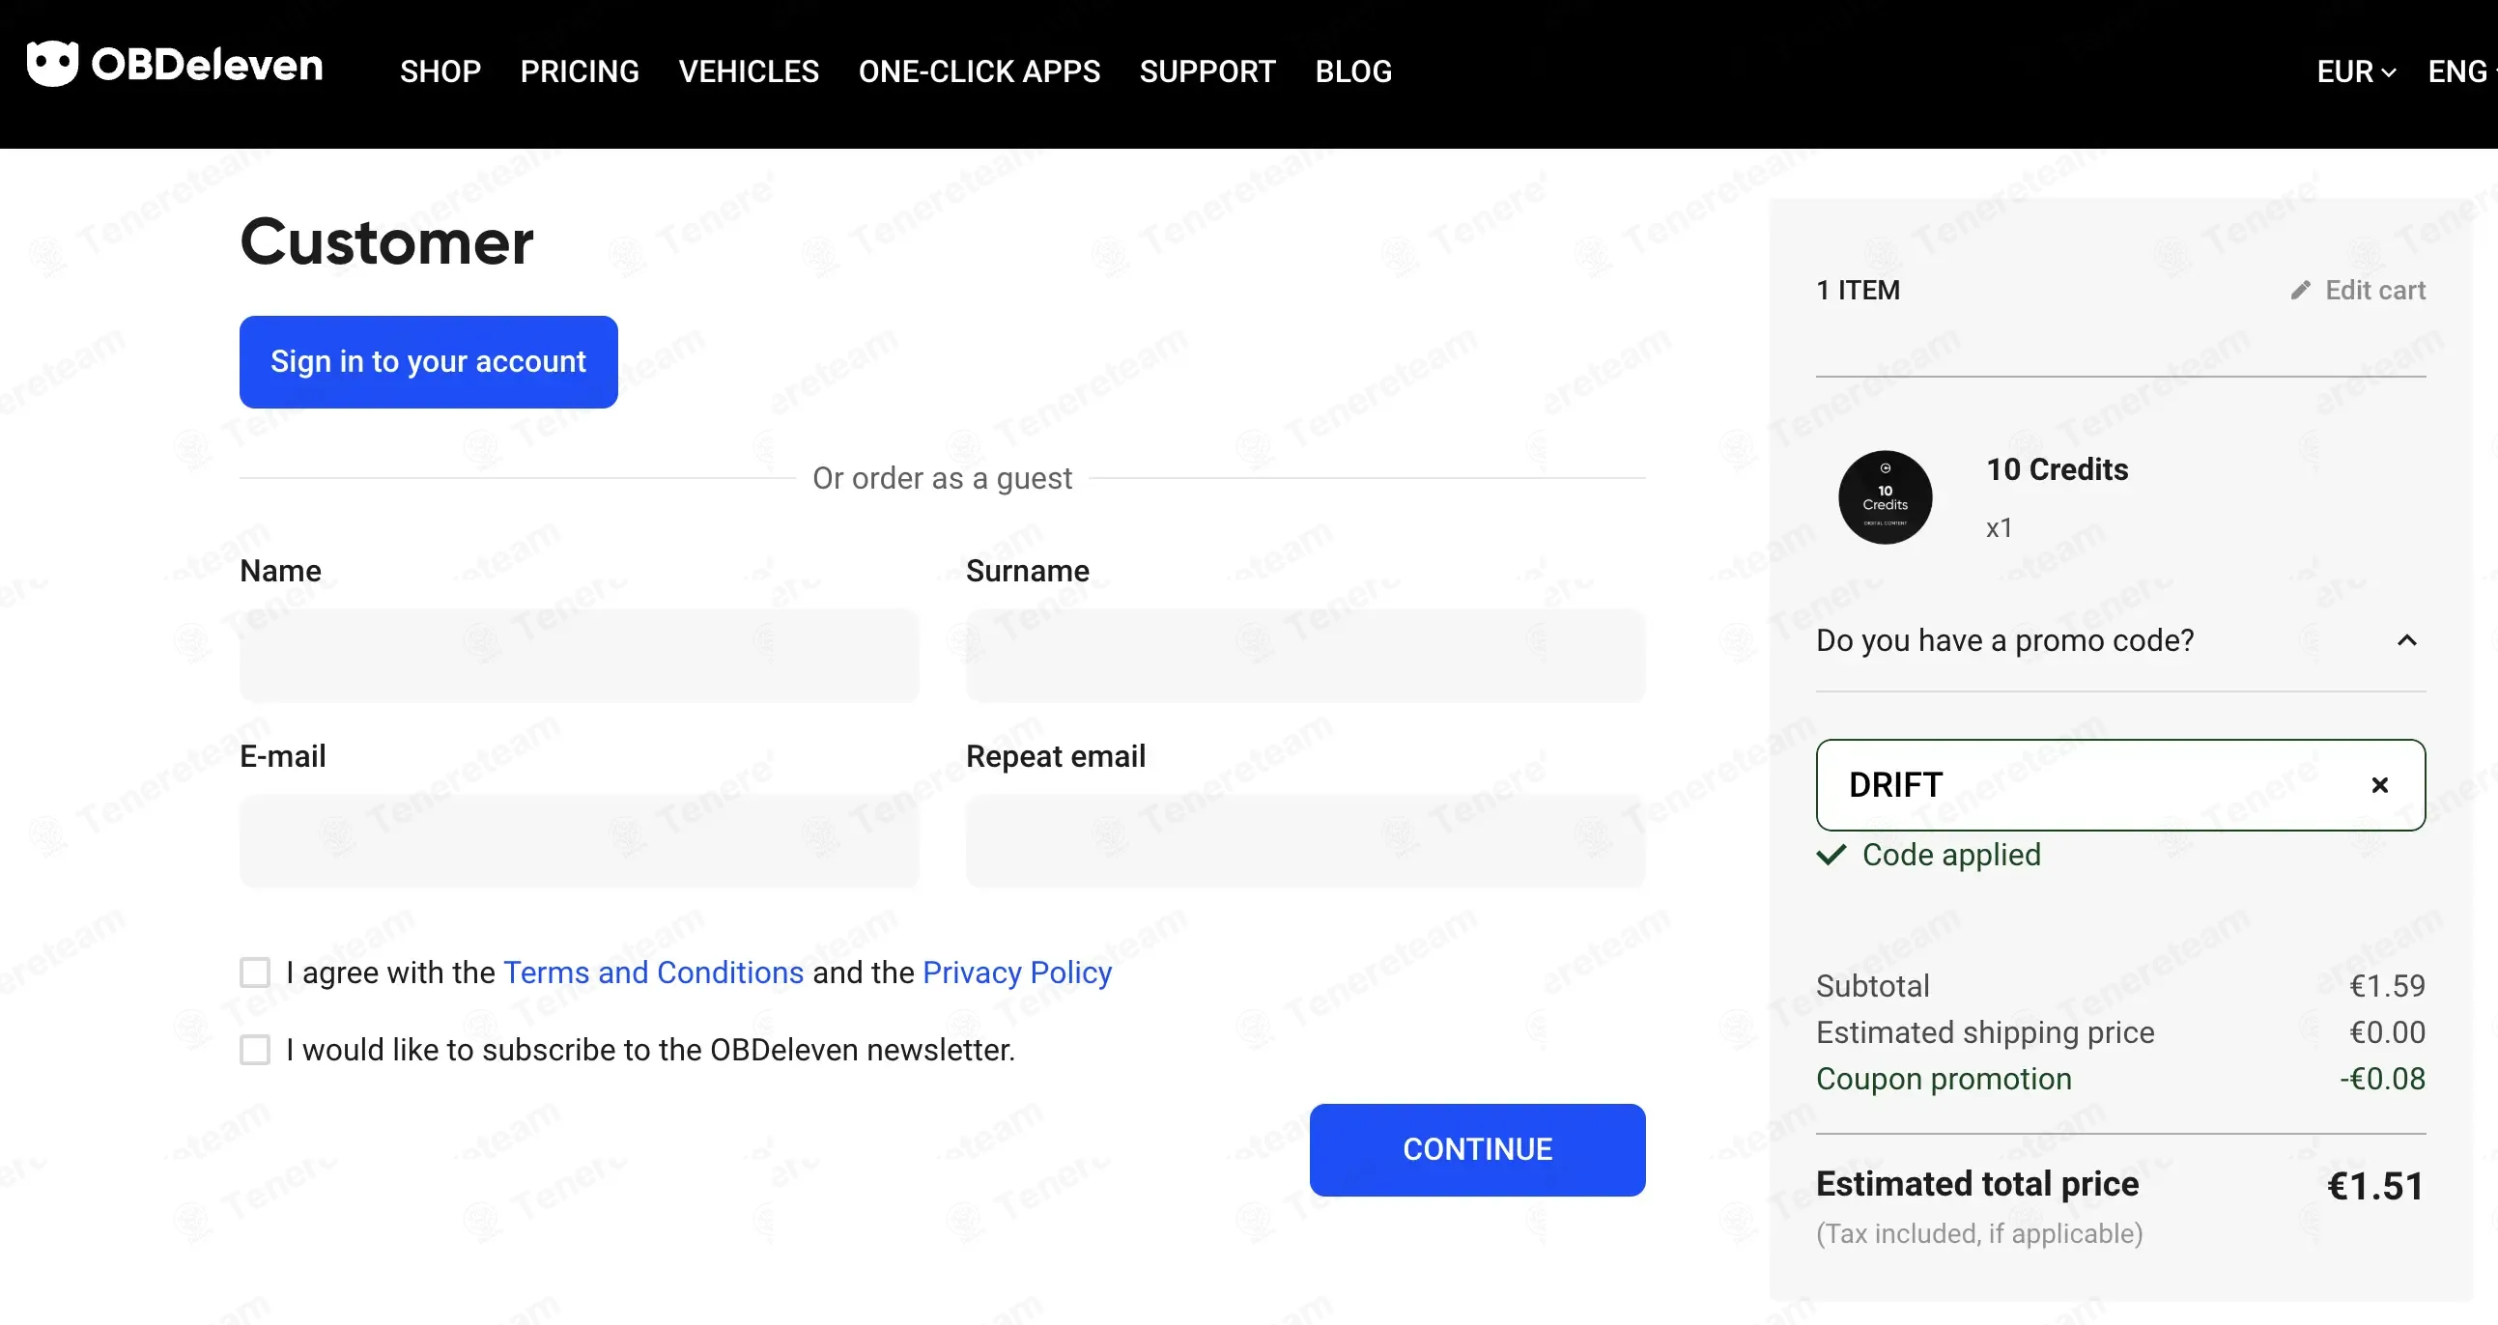Click the 'Do you have a promo code?' text
The image size is (2498, 1325).
(2004, 640)
